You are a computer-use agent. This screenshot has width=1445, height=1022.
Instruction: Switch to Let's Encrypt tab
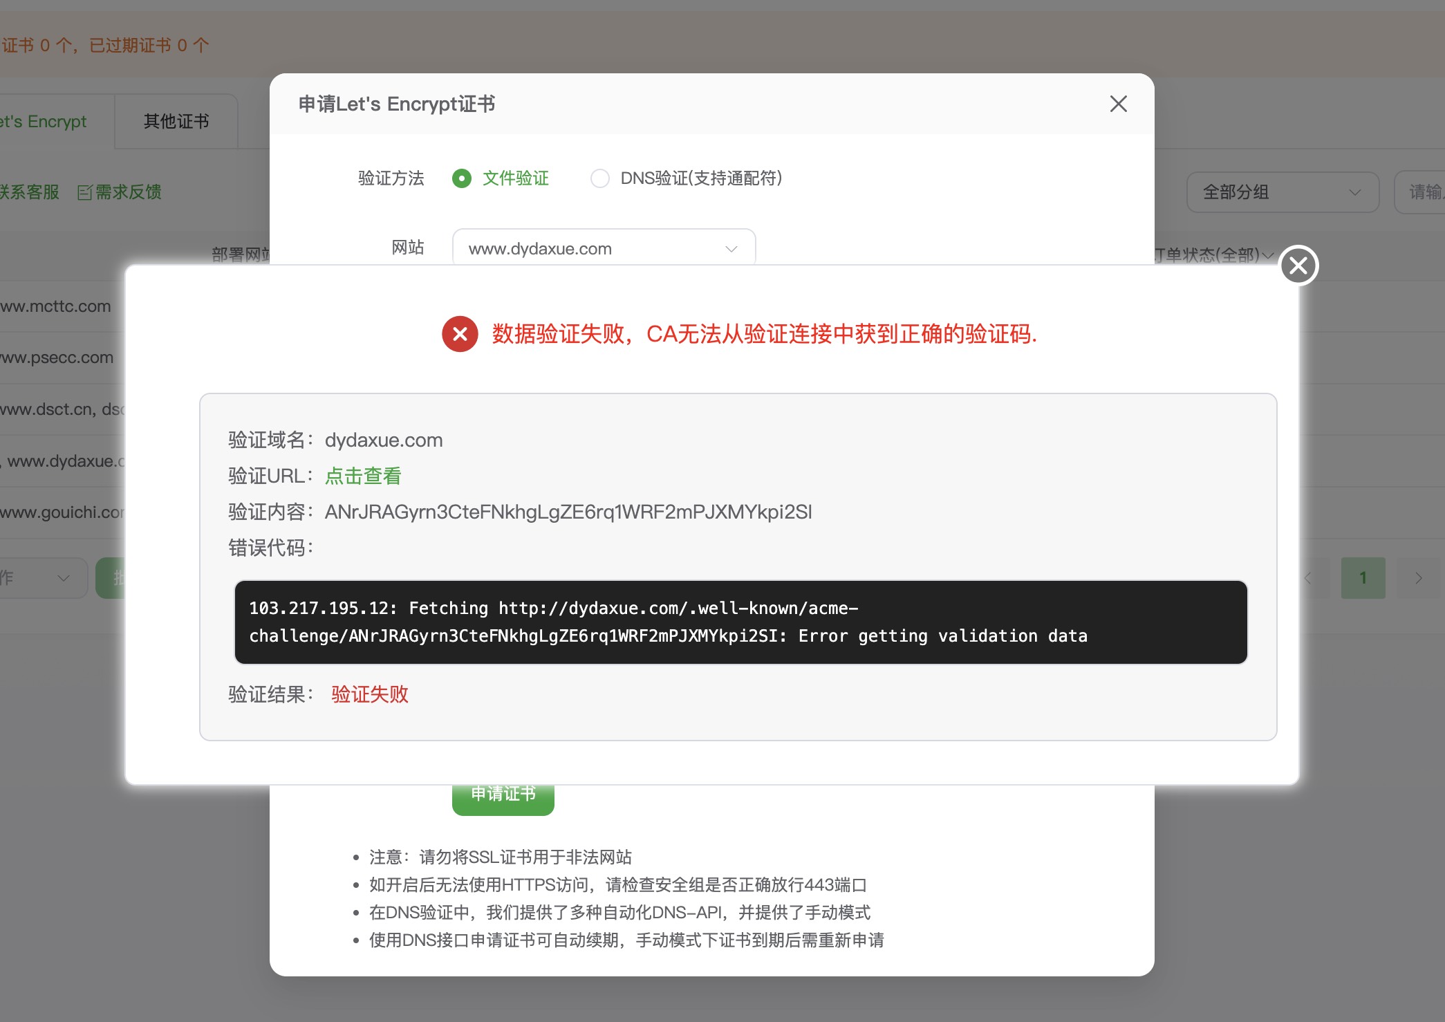click(x=43, y=122)
